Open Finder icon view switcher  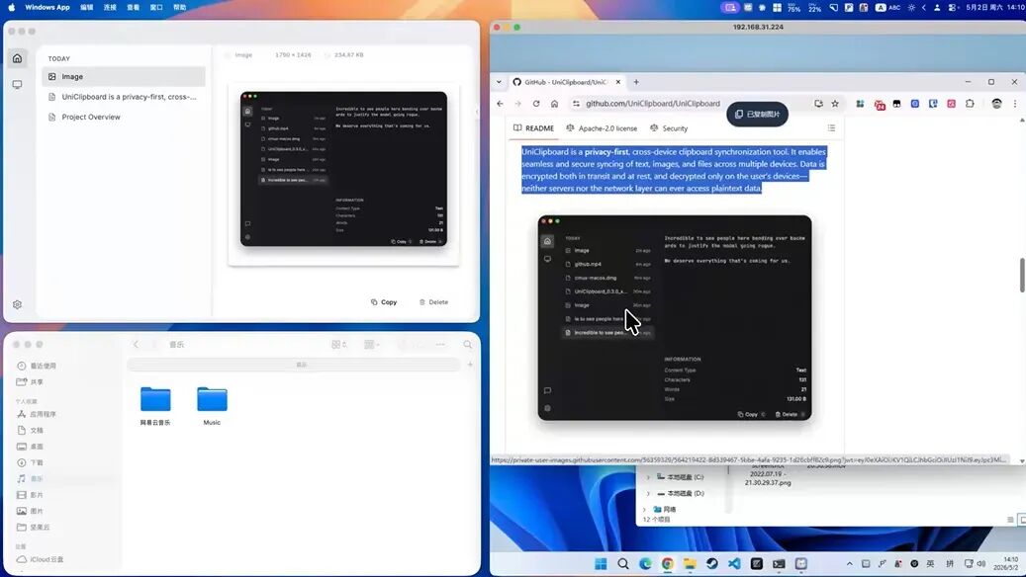point(339,345)
